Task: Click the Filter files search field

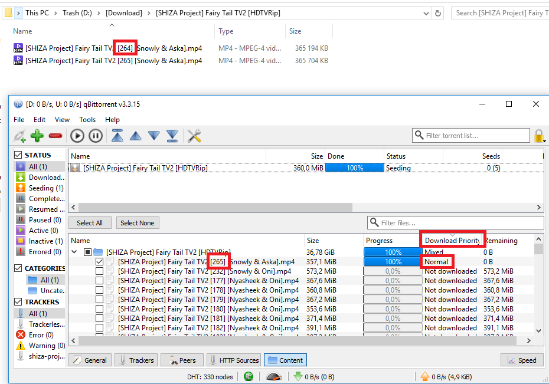Action: click(x=456, y=223)
